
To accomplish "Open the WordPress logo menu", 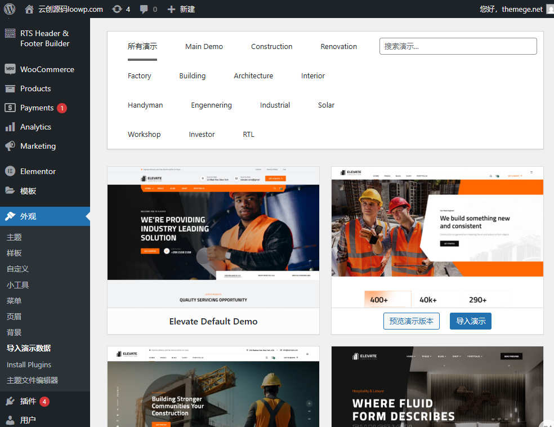I will click(10, 9).
